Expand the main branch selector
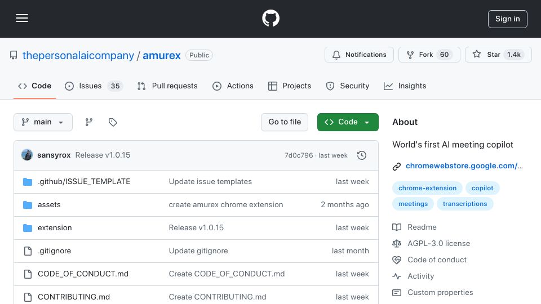541x304 pixels. pos(43,122)
